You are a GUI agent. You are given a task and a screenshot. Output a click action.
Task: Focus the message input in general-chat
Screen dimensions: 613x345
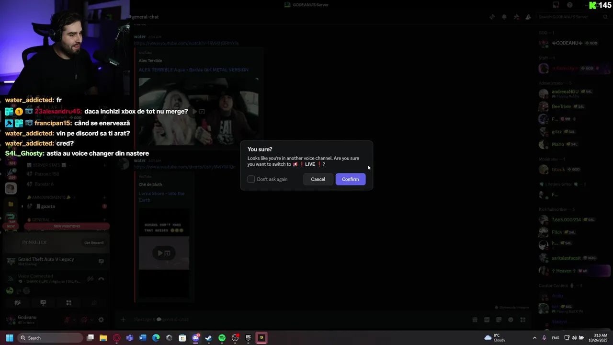coord(297,320)
